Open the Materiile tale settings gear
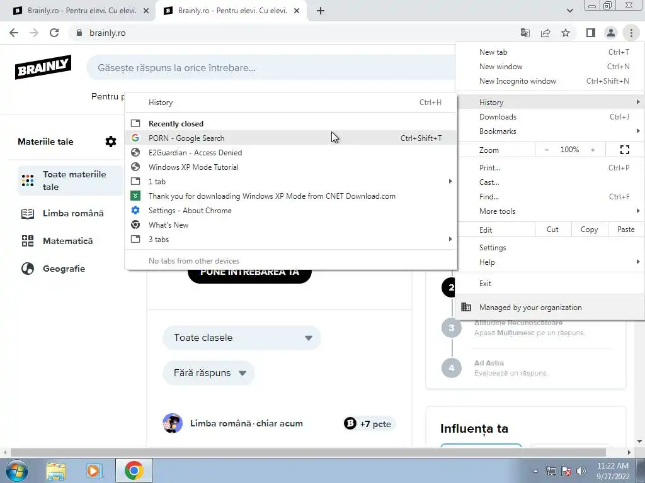The height and width of the screenshot is (483, 645). coord(111,142)
